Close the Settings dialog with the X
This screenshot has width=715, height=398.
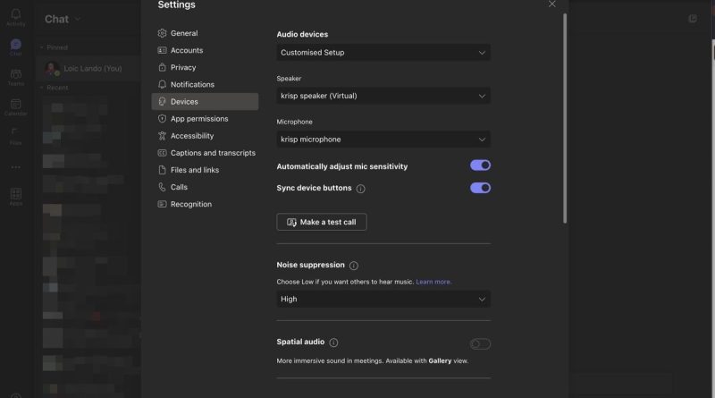(551, 4)
